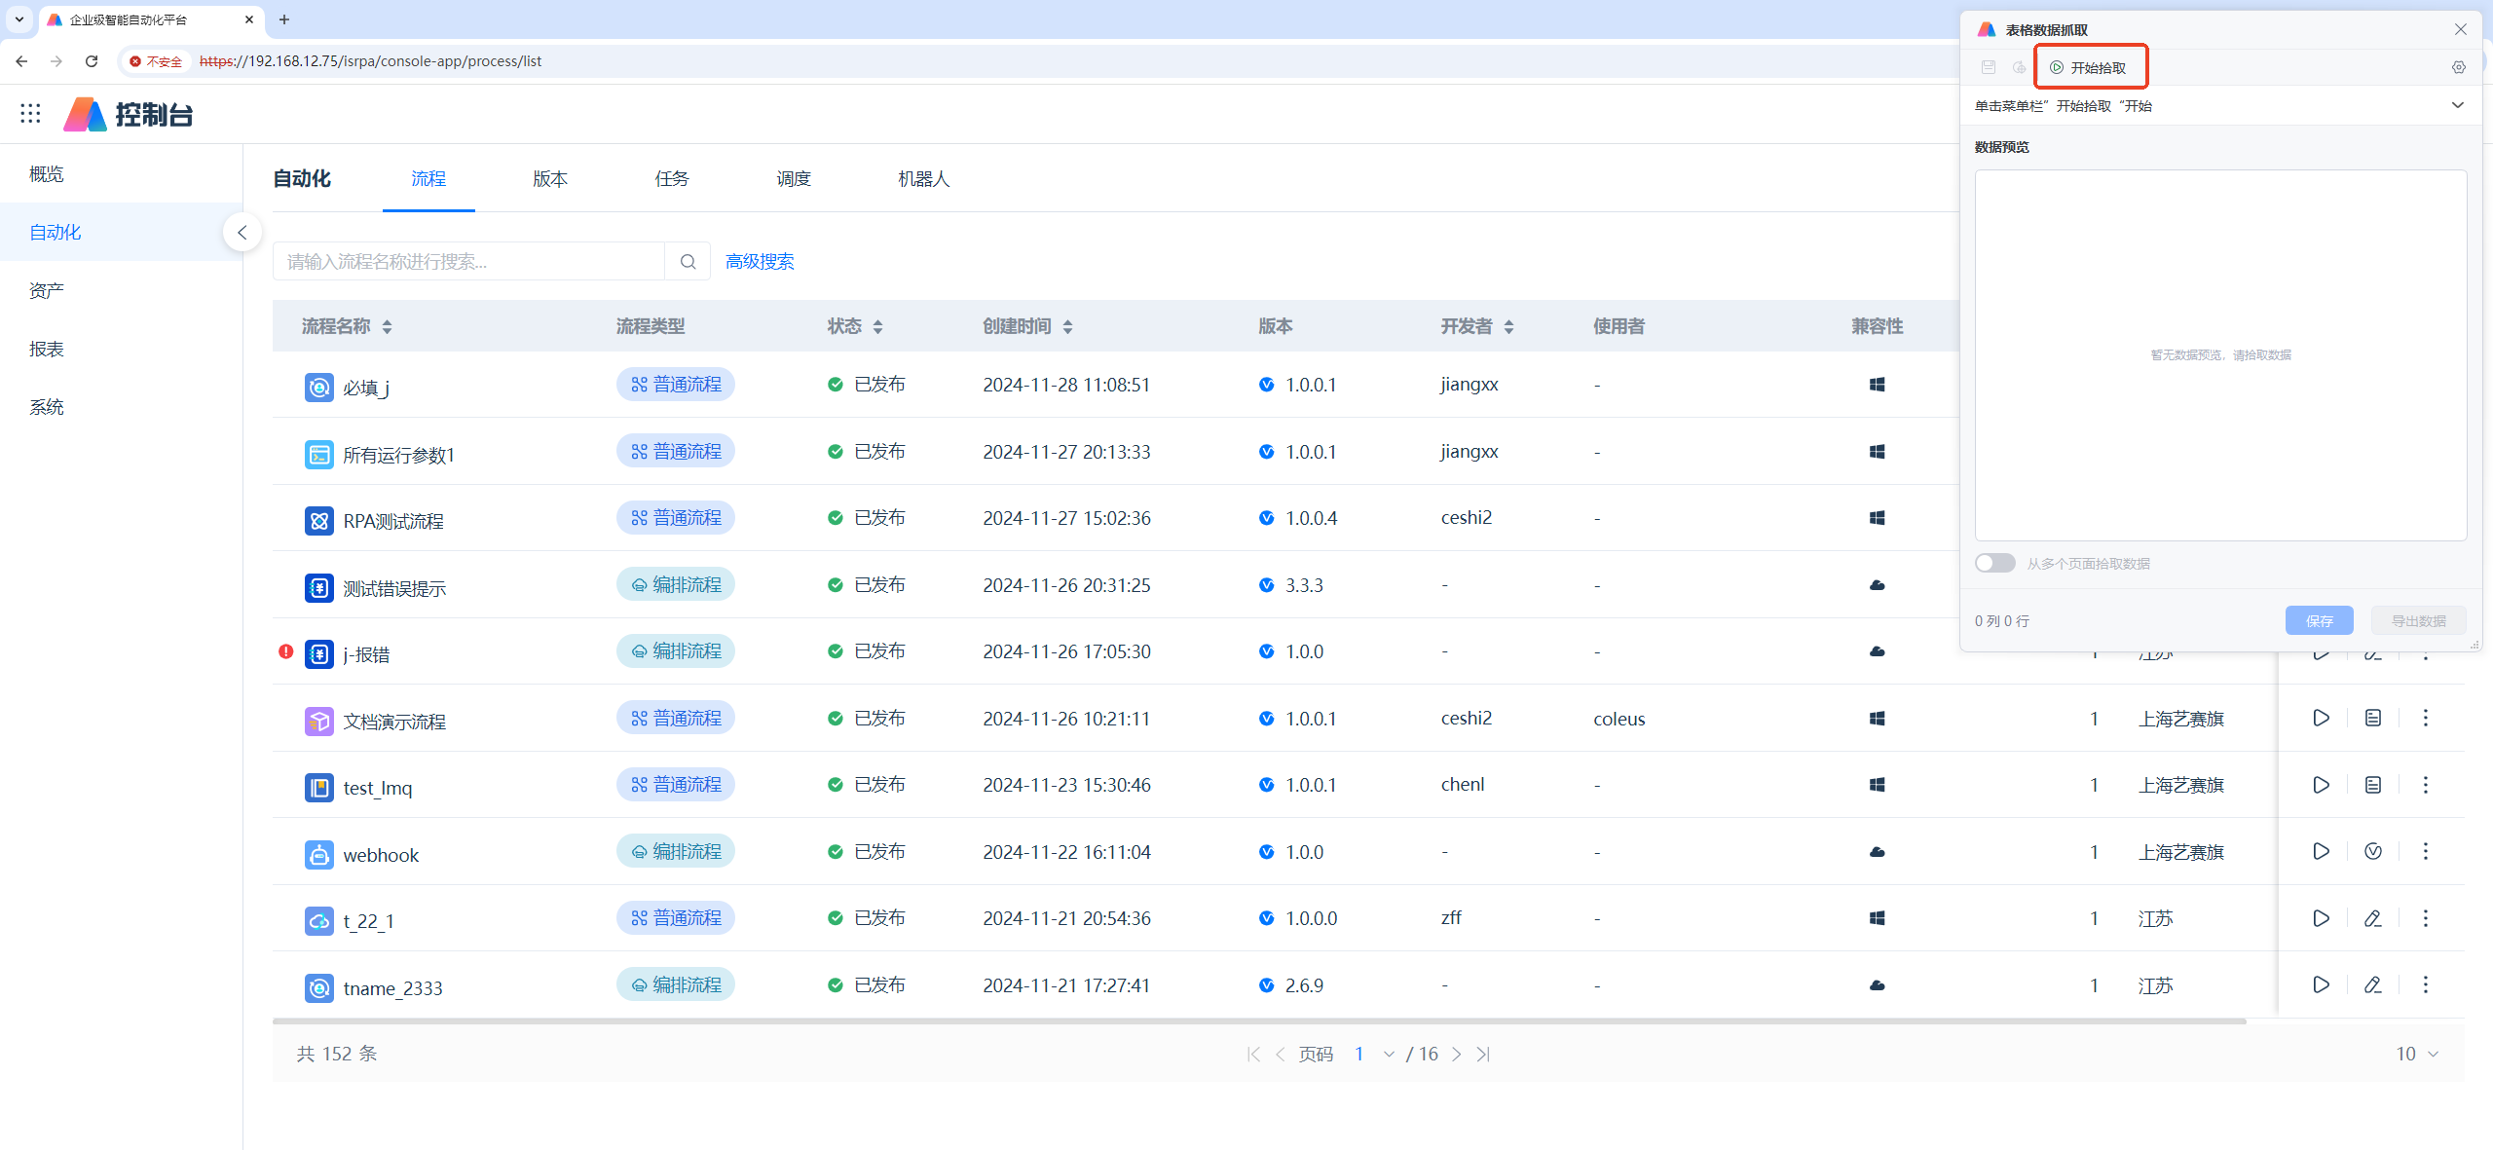Click the process name search field
This screenshot has width=2493, height=1150.
tap(468, 262)
